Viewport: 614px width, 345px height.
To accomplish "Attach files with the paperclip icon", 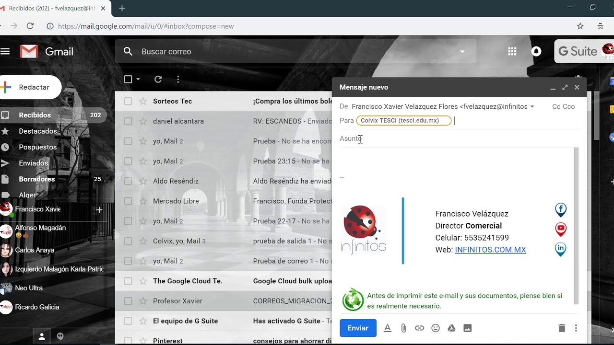I will (403, 328).
